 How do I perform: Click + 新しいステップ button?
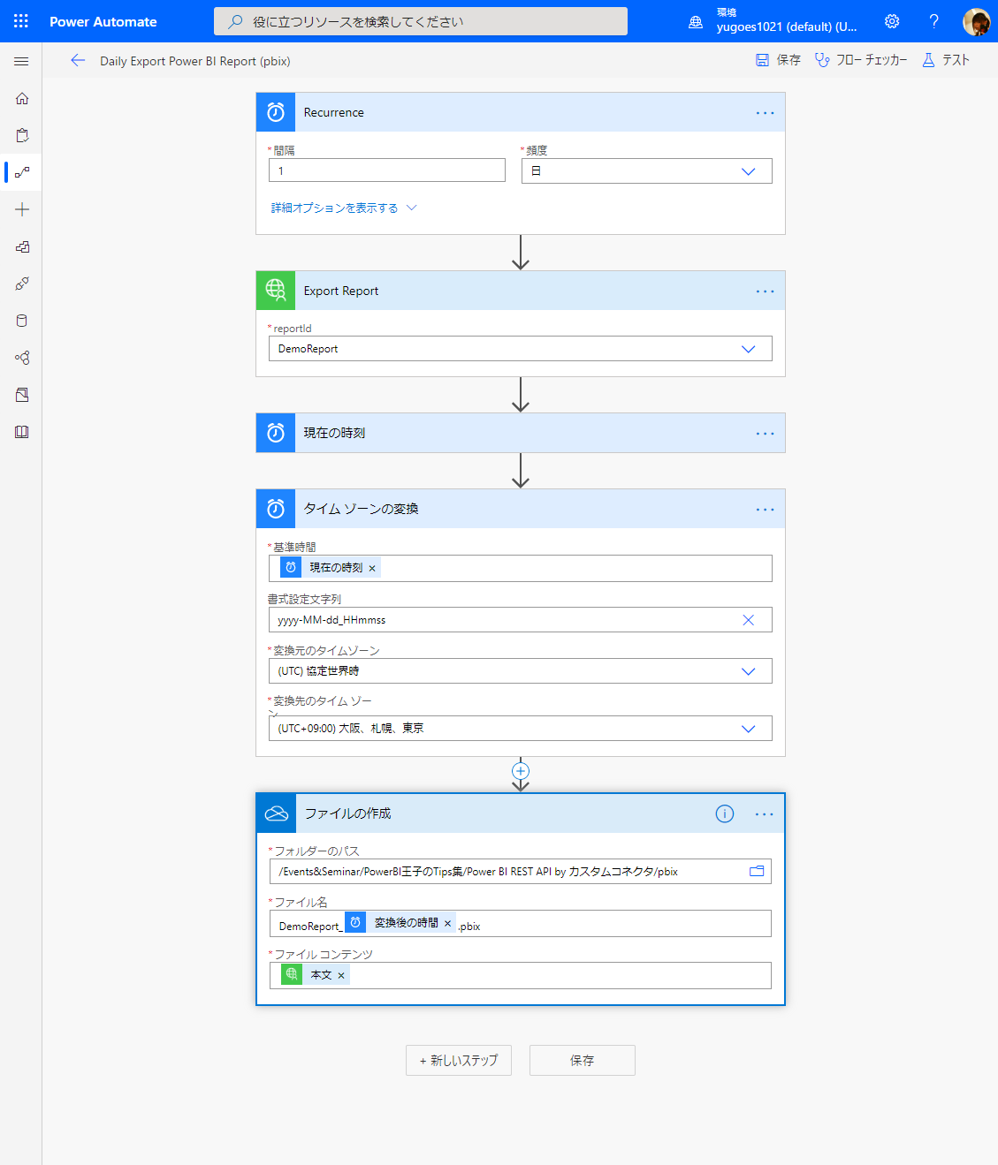(x=459, y=1060)
